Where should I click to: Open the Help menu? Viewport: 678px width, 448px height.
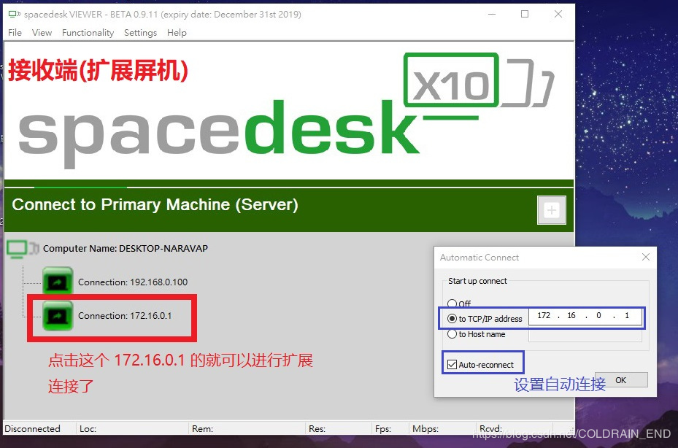(177, 32)
